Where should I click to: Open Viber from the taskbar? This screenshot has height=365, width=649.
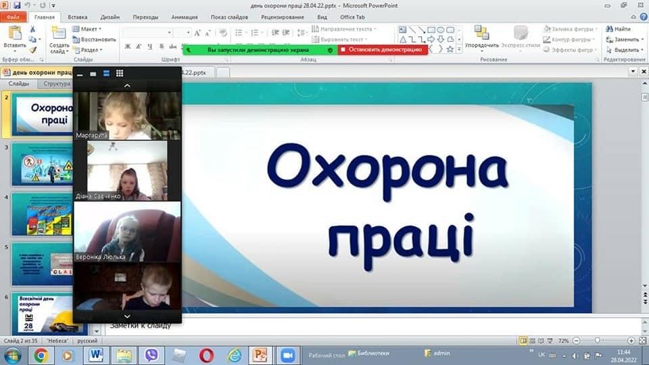[x=151, y=356]
